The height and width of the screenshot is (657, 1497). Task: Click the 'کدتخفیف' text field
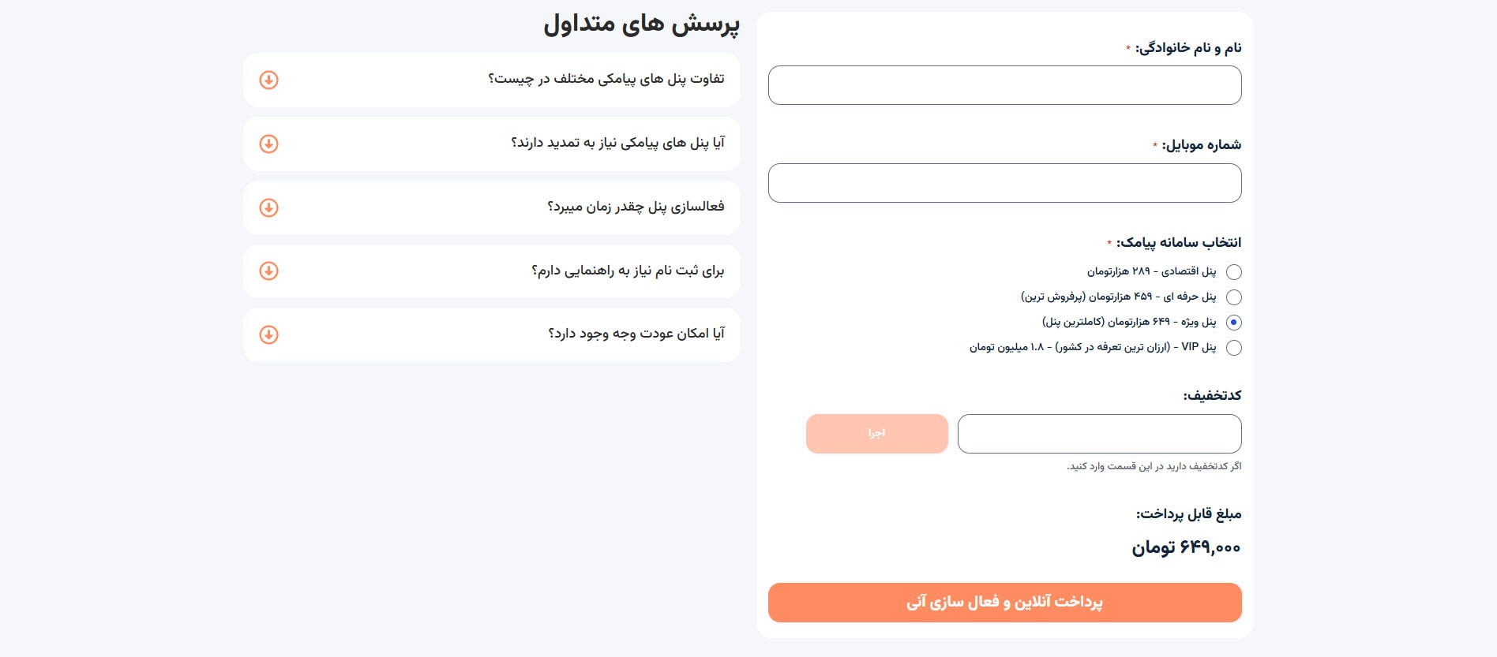coord(1099,434)
